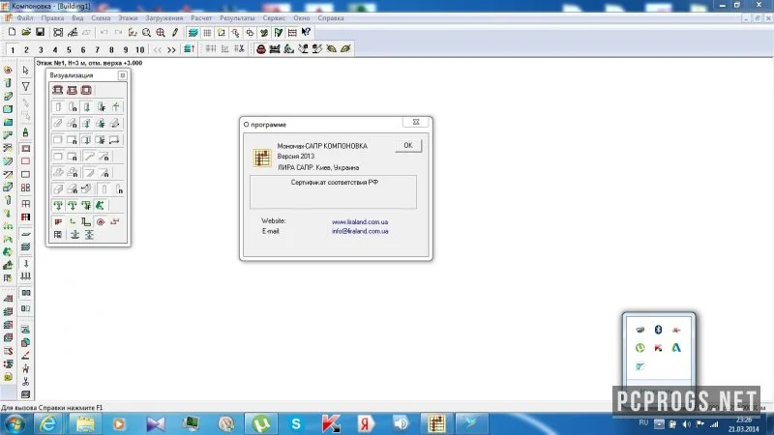The width and height of the screenshot is (774, 435).
Task: Click the add floor above icon
Action: click(189, 49)
